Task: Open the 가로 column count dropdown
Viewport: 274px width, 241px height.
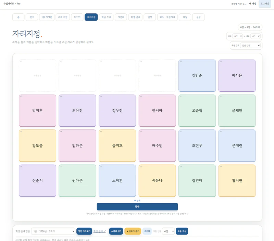Action: 237,36
